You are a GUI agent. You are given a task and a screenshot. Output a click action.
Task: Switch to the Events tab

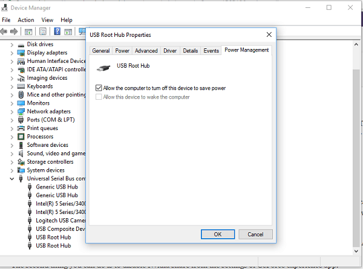[x=211, y=51]
